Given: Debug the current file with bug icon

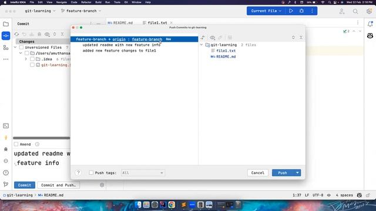Looking at the screenshot, I should [x=301, y=11].
